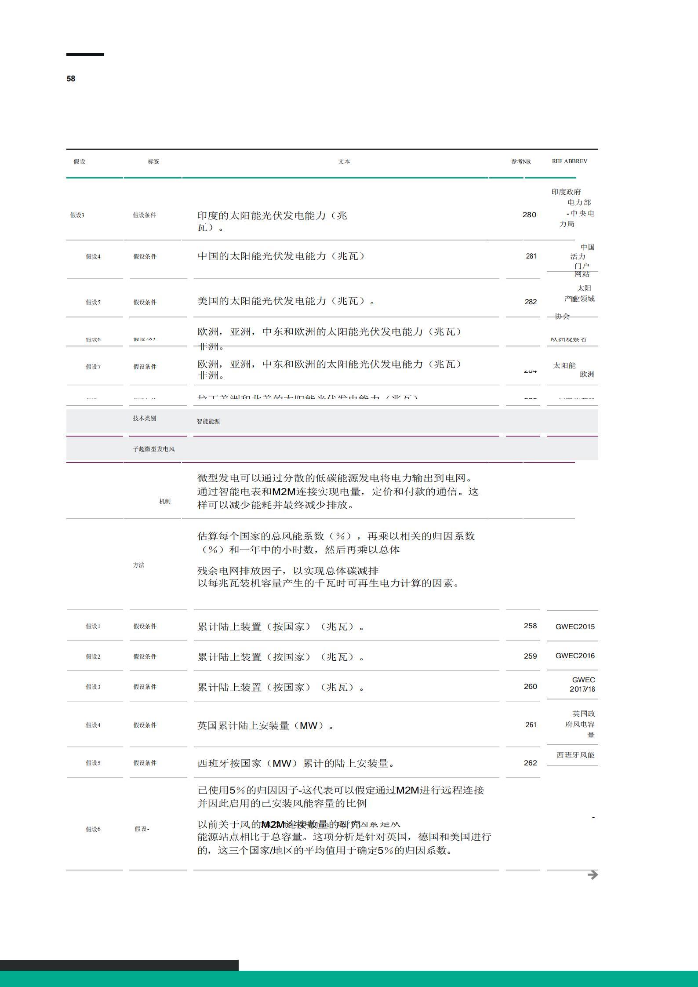
Task: Click reference number 280
Action: point(529,215)
